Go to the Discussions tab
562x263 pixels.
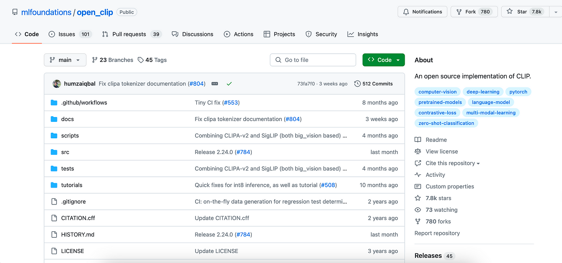(x=193, y=34)
